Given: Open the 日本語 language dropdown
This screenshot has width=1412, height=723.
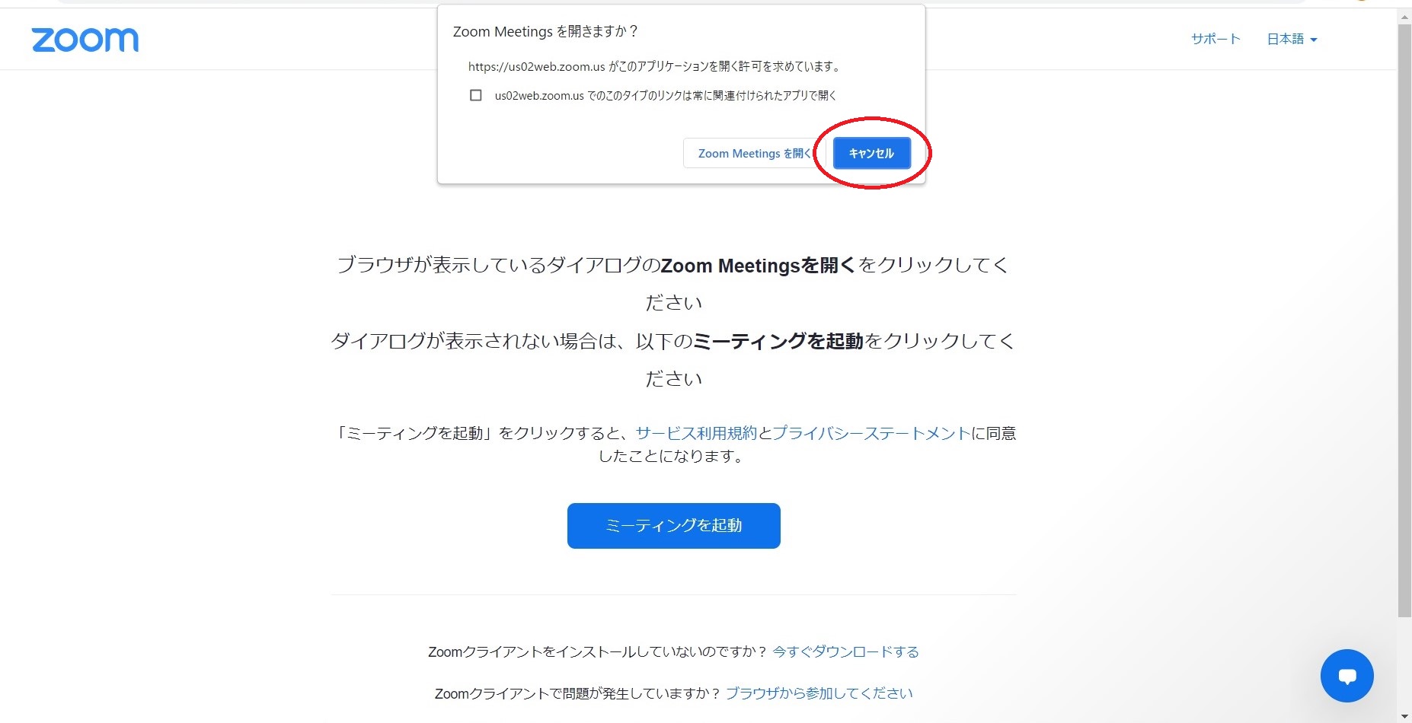Looking at the screenshot, I should 1292,39.
